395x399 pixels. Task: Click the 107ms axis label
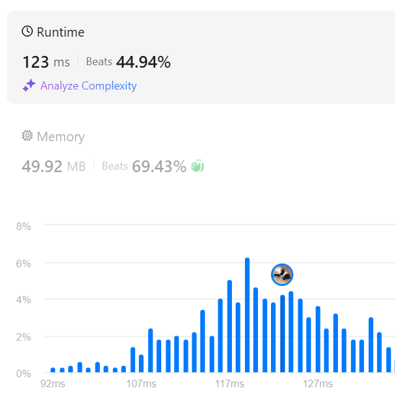(141, 383)
